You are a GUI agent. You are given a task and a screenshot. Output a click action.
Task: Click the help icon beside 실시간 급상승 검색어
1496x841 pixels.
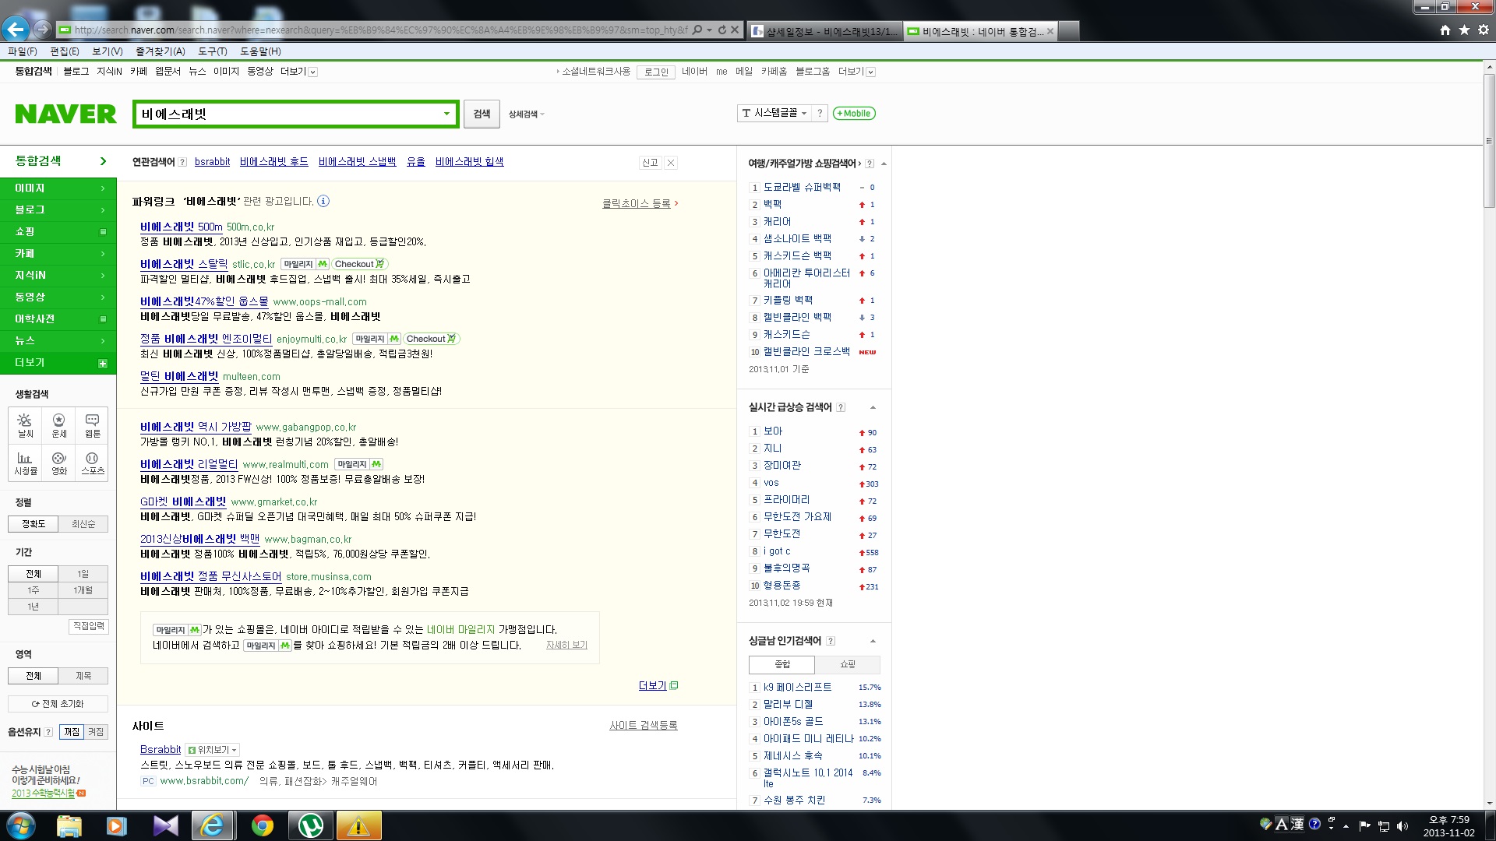point(841,407)
